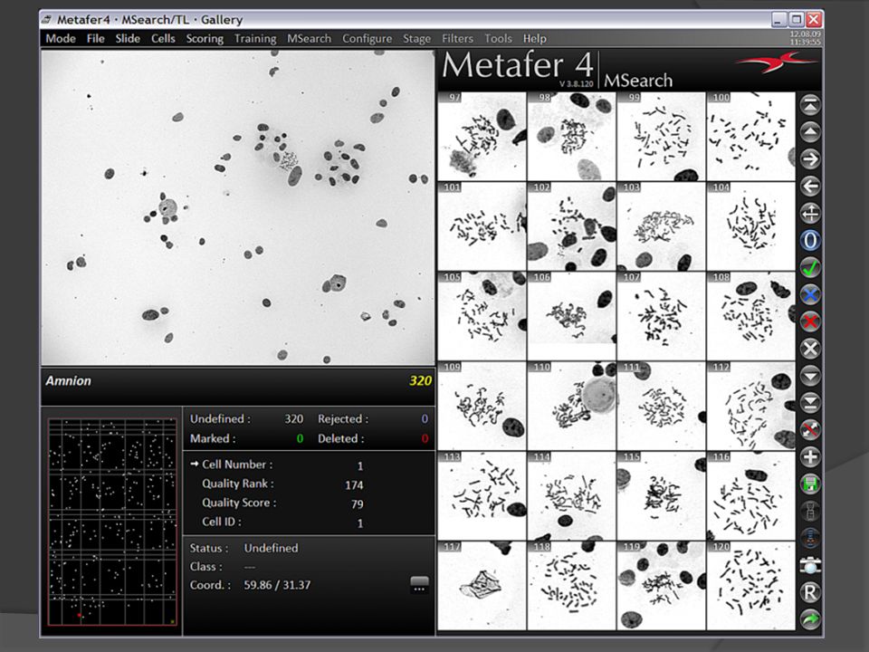Click the dimmed blue objective icon below microscope
Screen dimensions: 869x652
coord(809,538)
